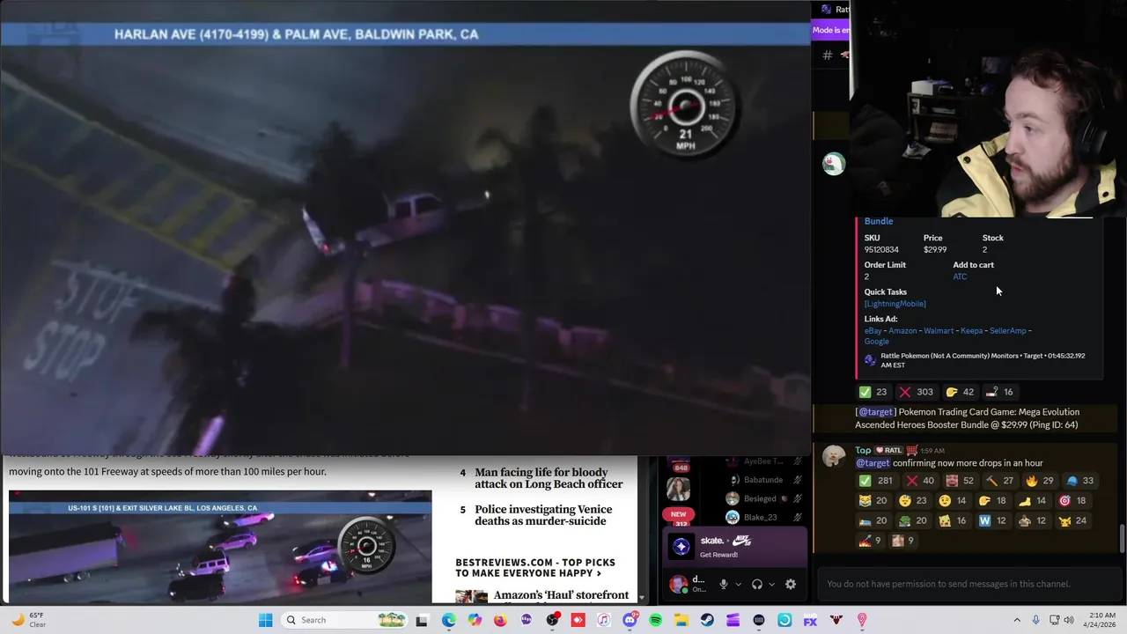Image resolution: width=1127 pixels, height=634 pixels.
Task: Open File Explorer from the taskbar
Action: [681, 620]
